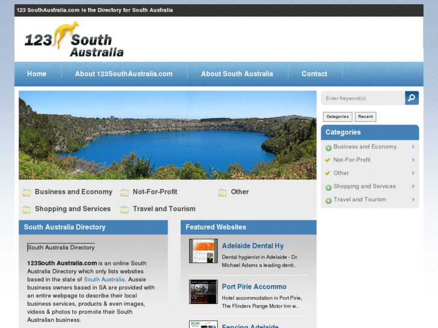Click South Australia Directory section header

(x=93, y=227)
